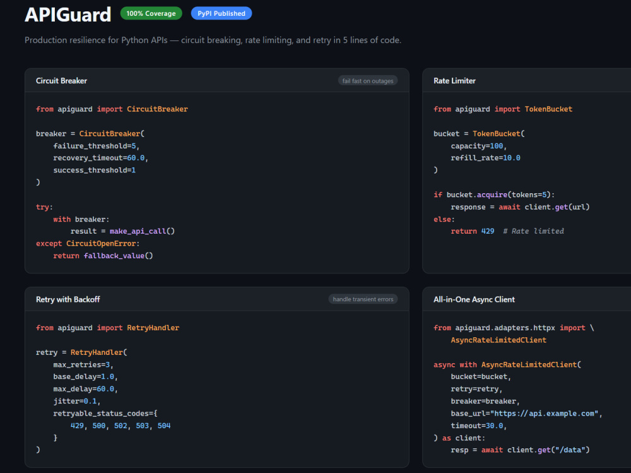
Task: Click the 'except CircuitOpenError:' line
Action: click(x=88, y=244)
